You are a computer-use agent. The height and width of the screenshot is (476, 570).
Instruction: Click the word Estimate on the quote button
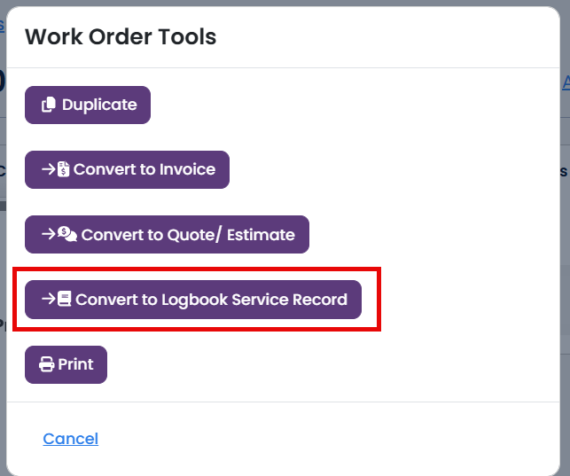pyautogui.click(x=261, y=235)
